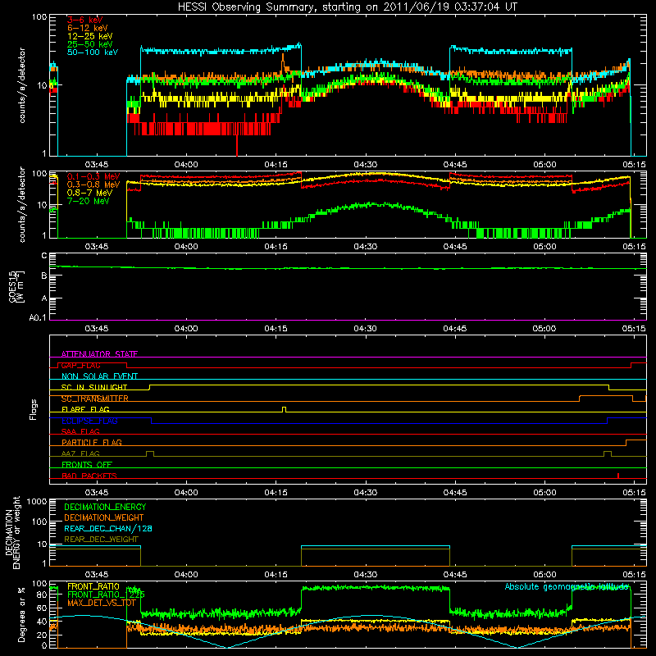Viewport: 656px width, 656px height.
Task: Click the DECIMATION_WEIGHT legend label
Action: click(104, 517)
